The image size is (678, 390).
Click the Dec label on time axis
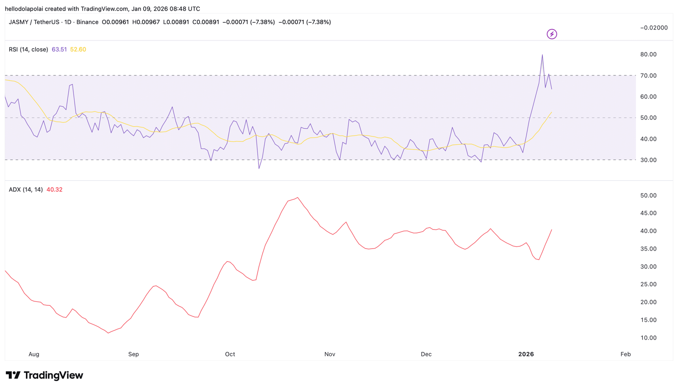426,354
